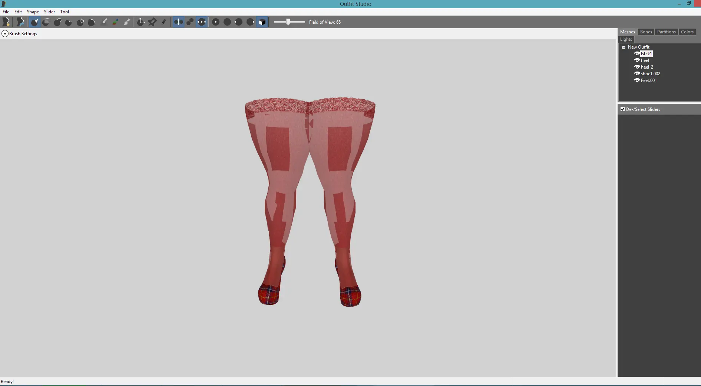
Task: Open the Edit menu
Action: point(18,12)
